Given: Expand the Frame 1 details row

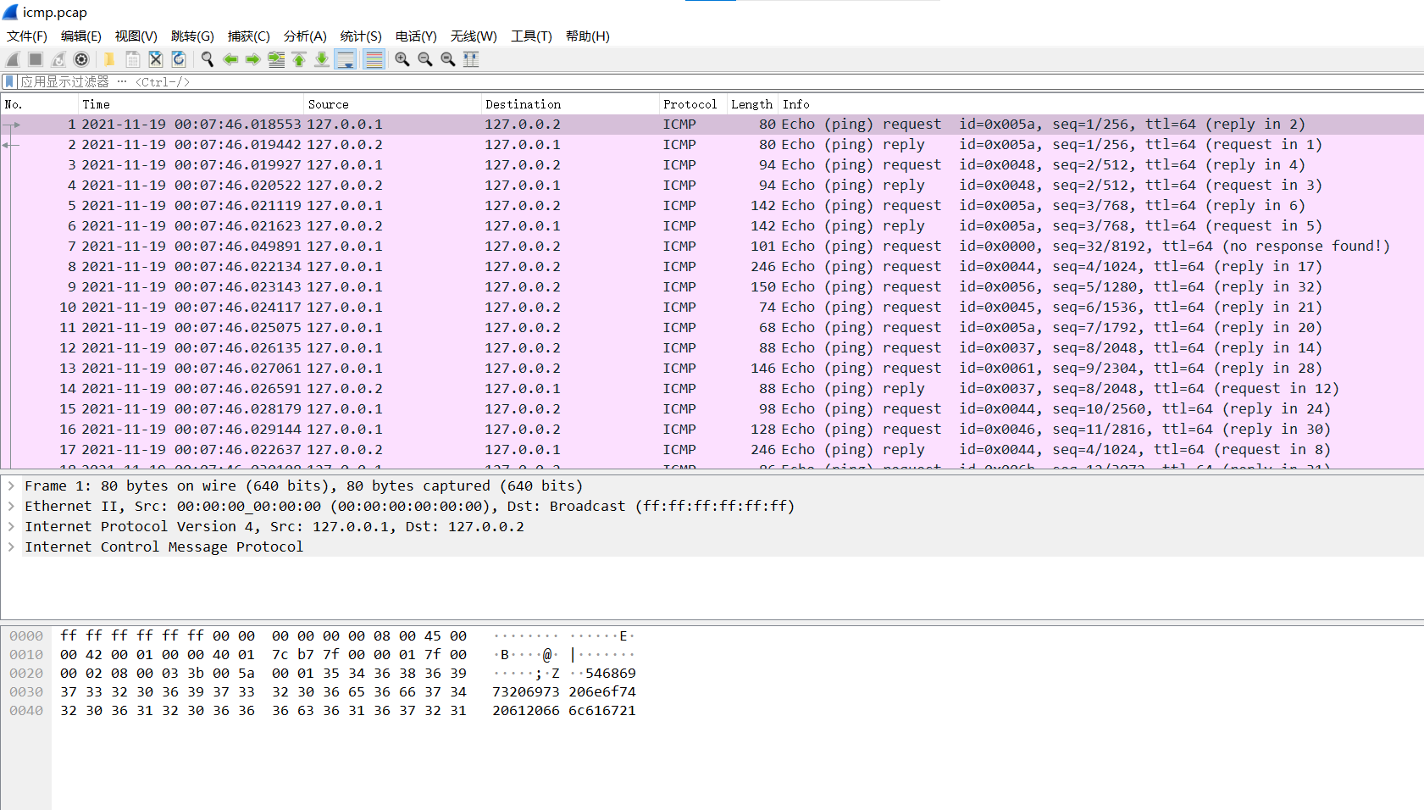Looking at the screenshot, I should (x=11, y=485).
